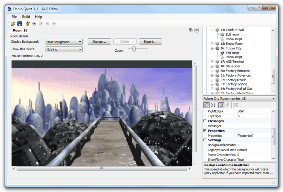Open the Future City object selector dropdown
Screen dimensions: 283x192
[239, 99]
